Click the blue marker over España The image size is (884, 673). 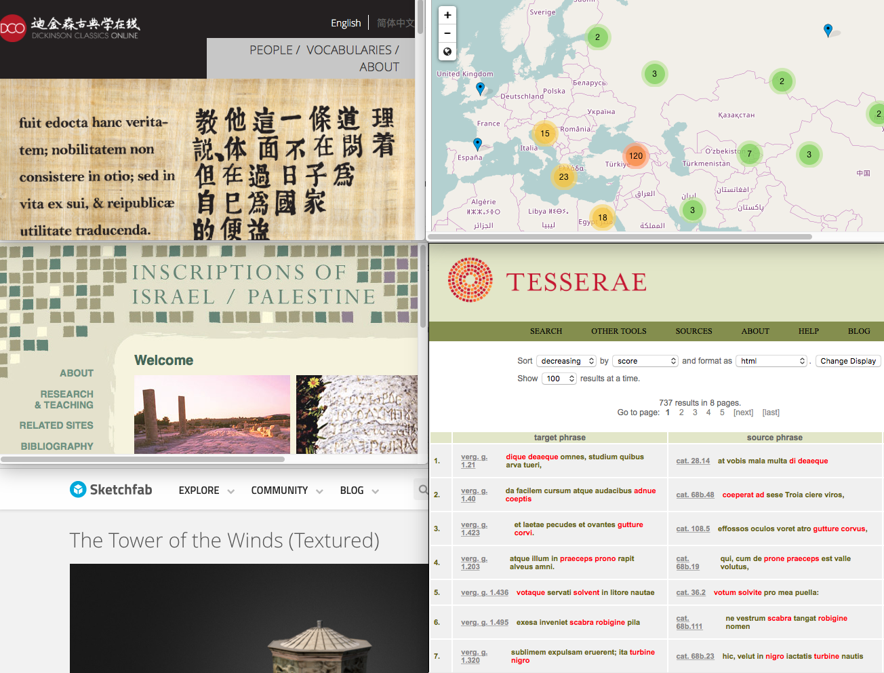pos(477,144)
